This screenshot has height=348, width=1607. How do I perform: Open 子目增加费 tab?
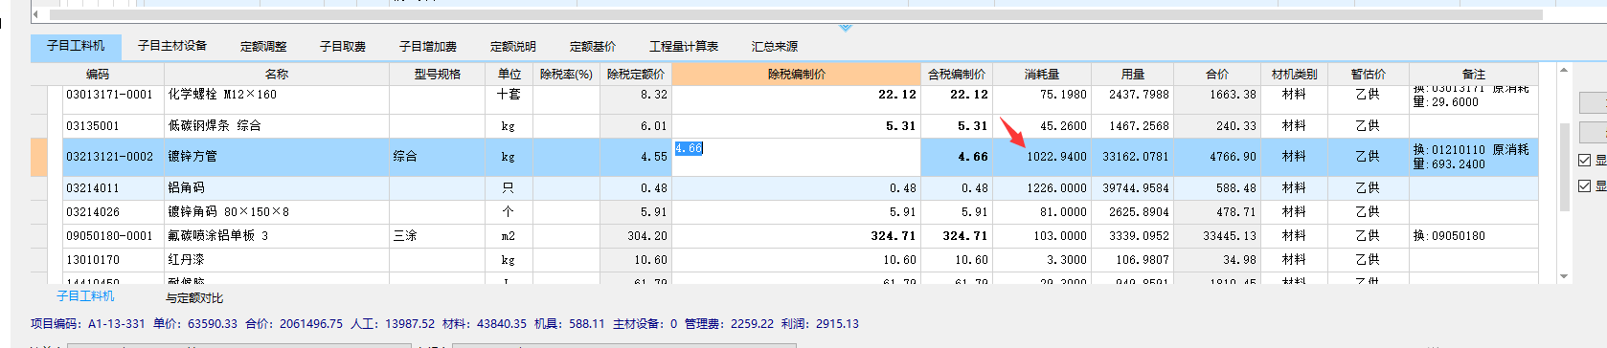(x=428, y=46)
